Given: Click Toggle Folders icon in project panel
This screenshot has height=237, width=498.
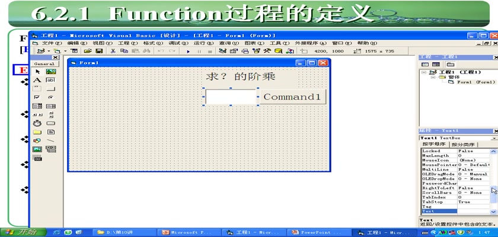Looking at the screenshot, I should click(451, 64).
